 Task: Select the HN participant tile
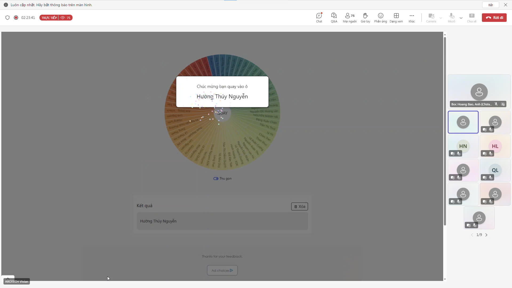pos(463,146)
